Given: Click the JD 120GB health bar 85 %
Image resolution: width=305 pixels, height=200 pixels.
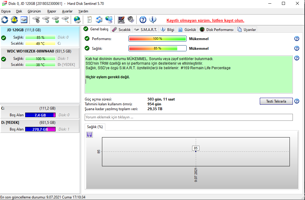Looking at the screenshot, I should point(40,37).
